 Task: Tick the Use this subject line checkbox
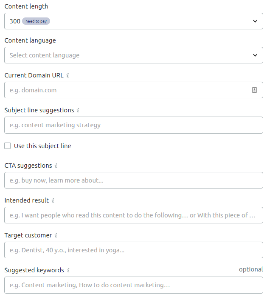click(x=7, y=146)
